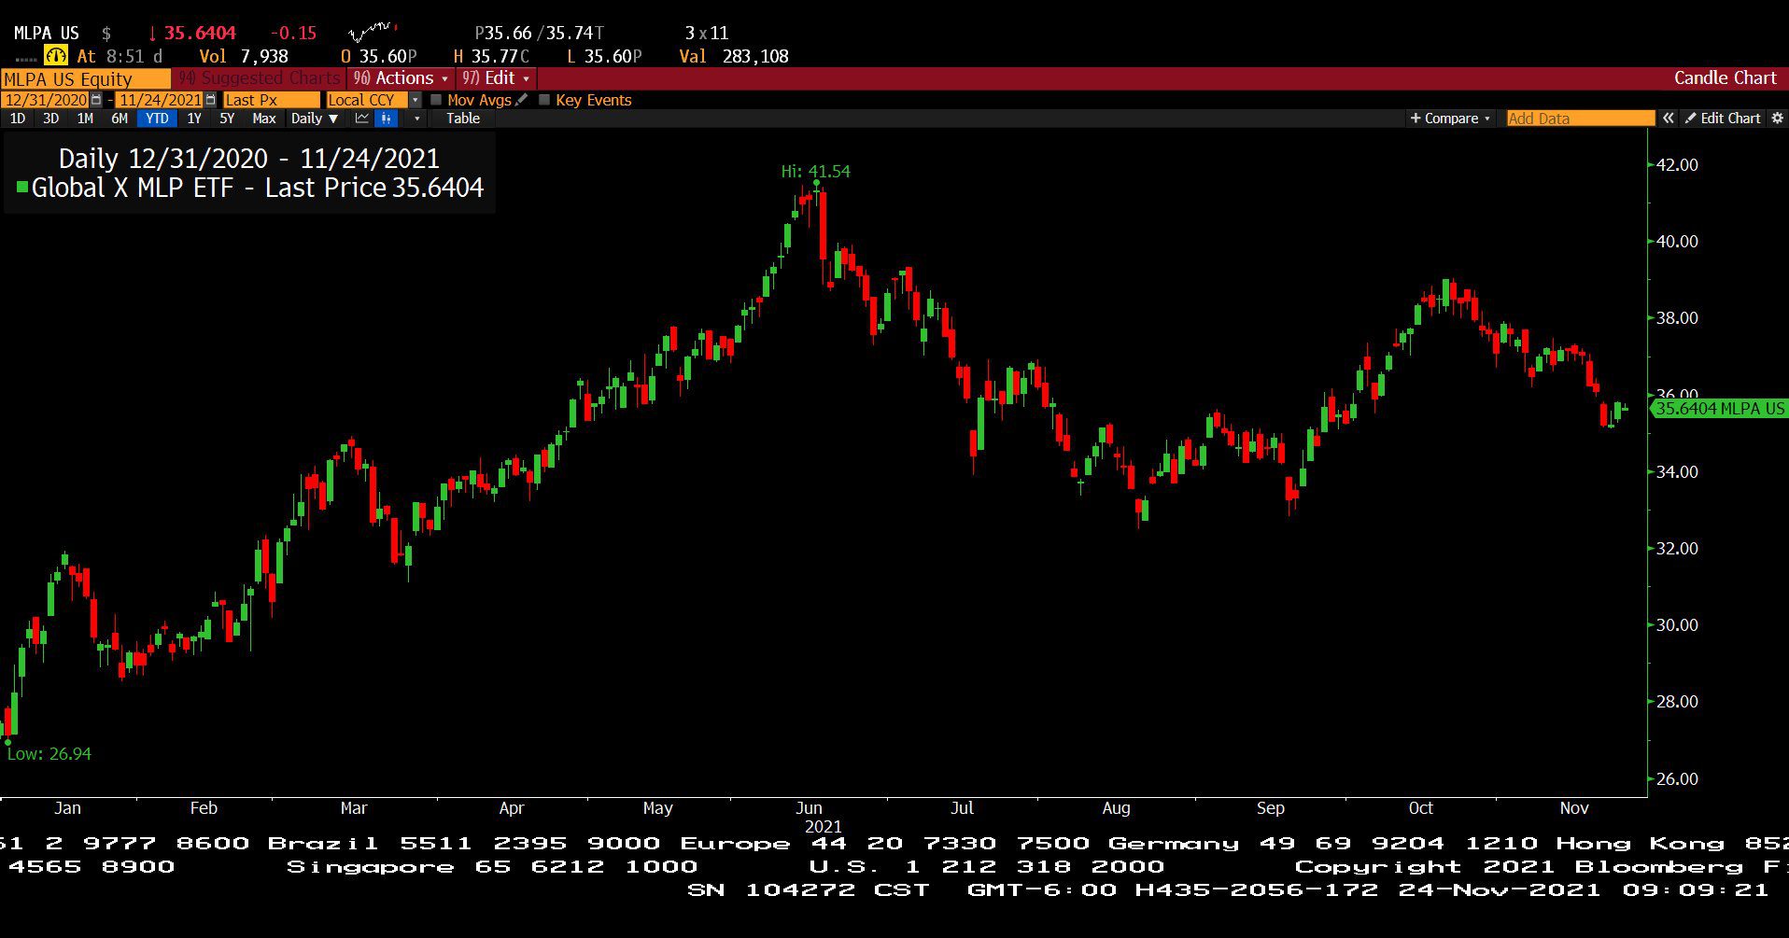1789x938 pixels.
Task: Click the intraday sparkline mini chart
Action: (x=373, y=34)
